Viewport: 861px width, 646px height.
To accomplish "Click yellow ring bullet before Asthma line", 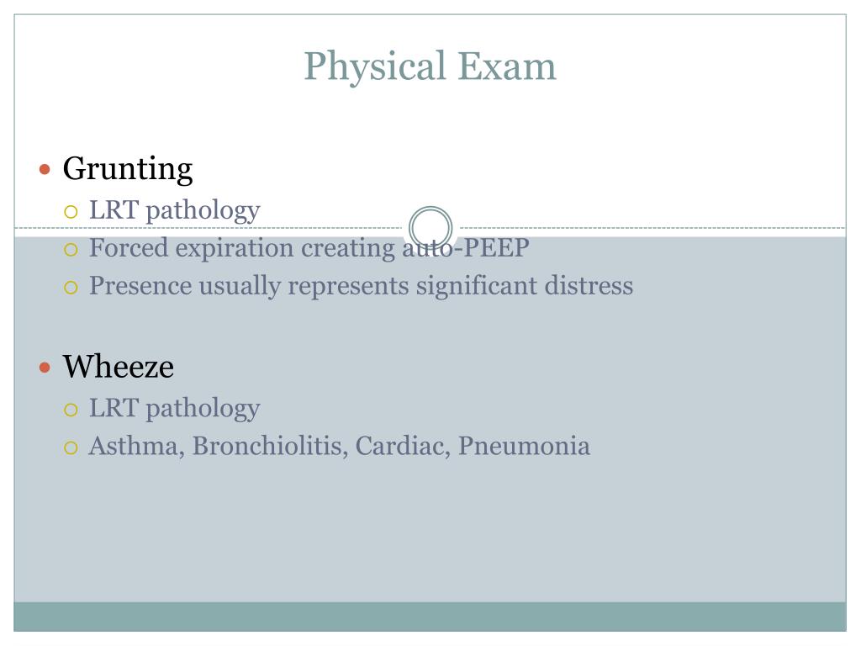I will [x=71, y=447].
